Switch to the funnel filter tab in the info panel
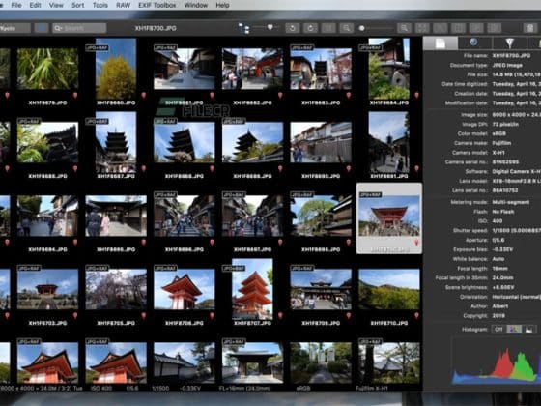This screenshot has height=406, width=541. (x=510, y=43)
